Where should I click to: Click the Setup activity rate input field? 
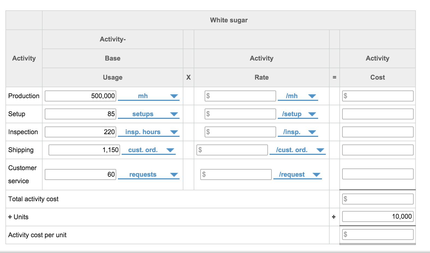[240, 114]
